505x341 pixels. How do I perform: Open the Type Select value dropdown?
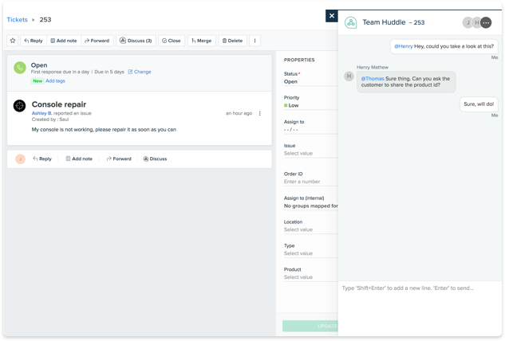[x=310, y=253]
